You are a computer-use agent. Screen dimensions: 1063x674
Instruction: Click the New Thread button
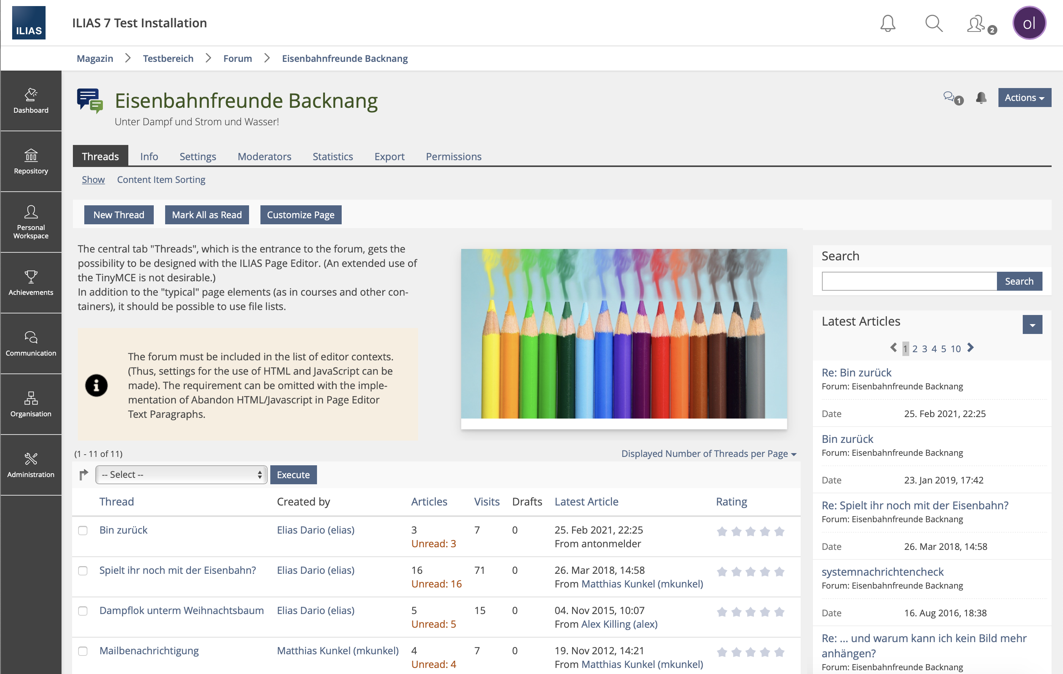tap(119, 214)
